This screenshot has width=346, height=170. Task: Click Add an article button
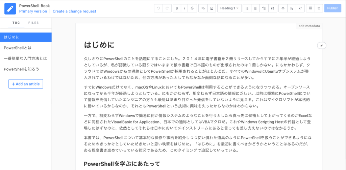point(26,84)
